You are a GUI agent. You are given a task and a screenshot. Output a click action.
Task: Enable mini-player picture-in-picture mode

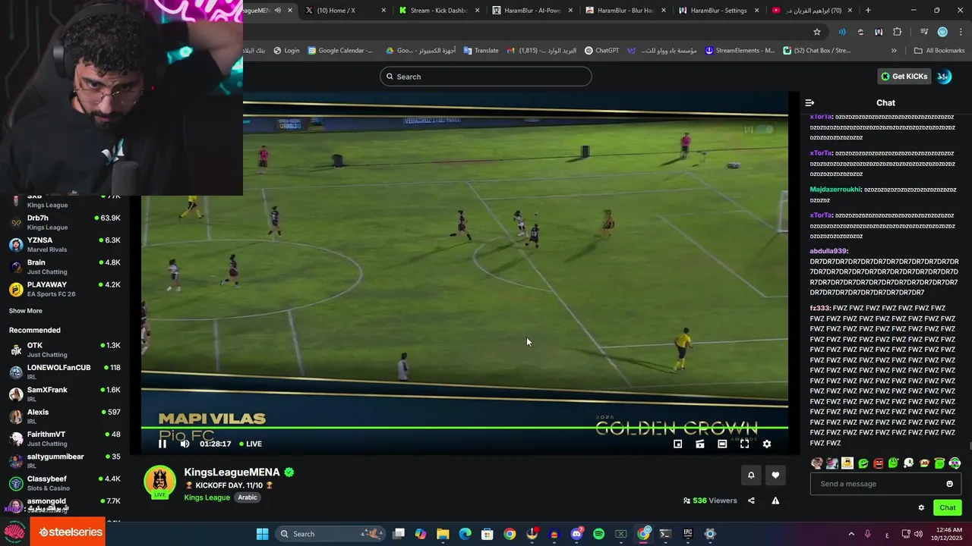tap(678, 444)
